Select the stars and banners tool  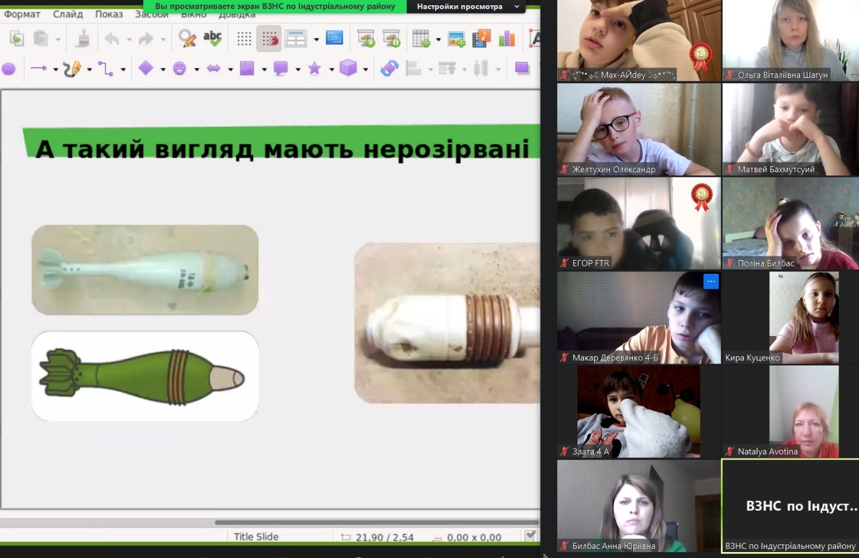(315, 69)
